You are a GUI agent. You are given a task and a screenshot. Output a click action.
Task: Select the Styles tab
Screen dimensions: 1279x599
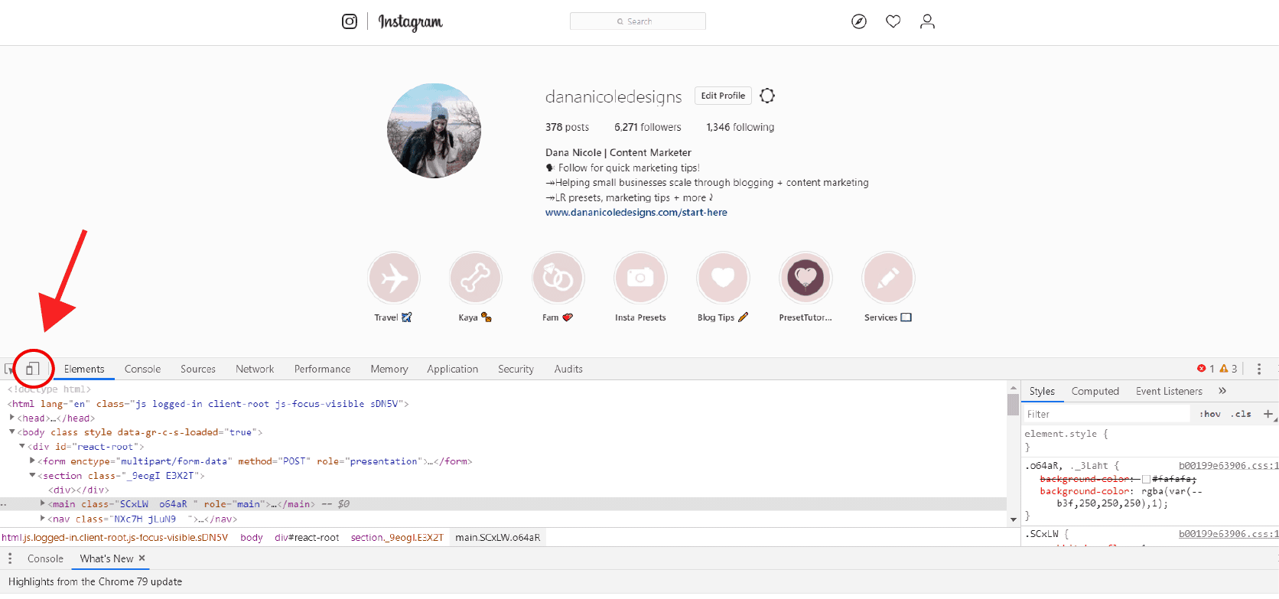pos(1042,391)
